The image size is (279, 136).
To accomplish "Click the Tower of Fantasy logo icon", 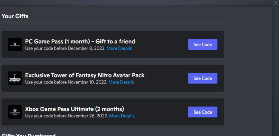I will point(15,78).
